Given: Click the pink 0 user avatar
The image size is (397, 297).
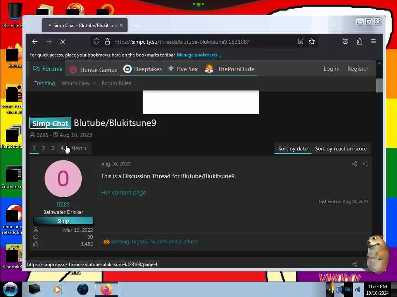Looking at the screenshot, I should click(x=63, y=179).
